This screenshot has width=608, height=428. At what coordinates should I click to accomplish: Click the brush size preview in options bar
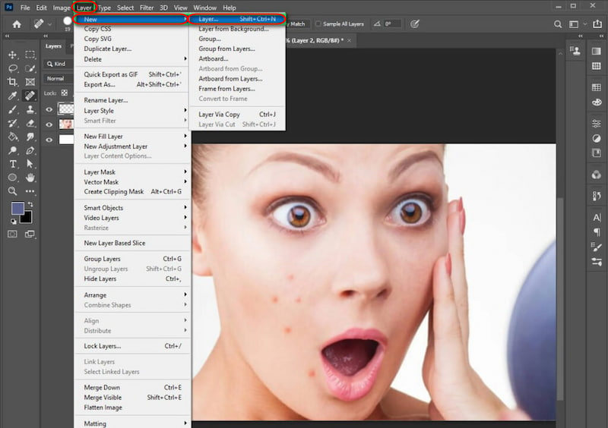coord(68,23)
